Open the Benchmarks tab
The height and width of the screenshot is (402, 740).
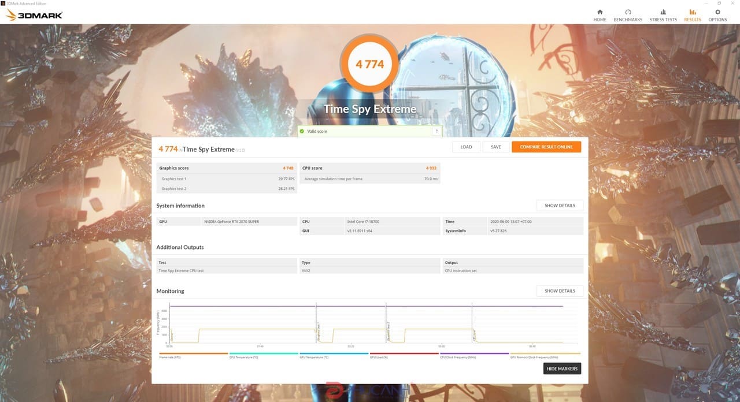628,15
